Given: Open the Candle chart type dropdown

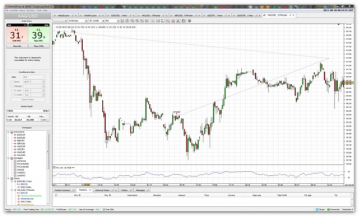Looking at the screenshot, I should [x=97, y=21].
